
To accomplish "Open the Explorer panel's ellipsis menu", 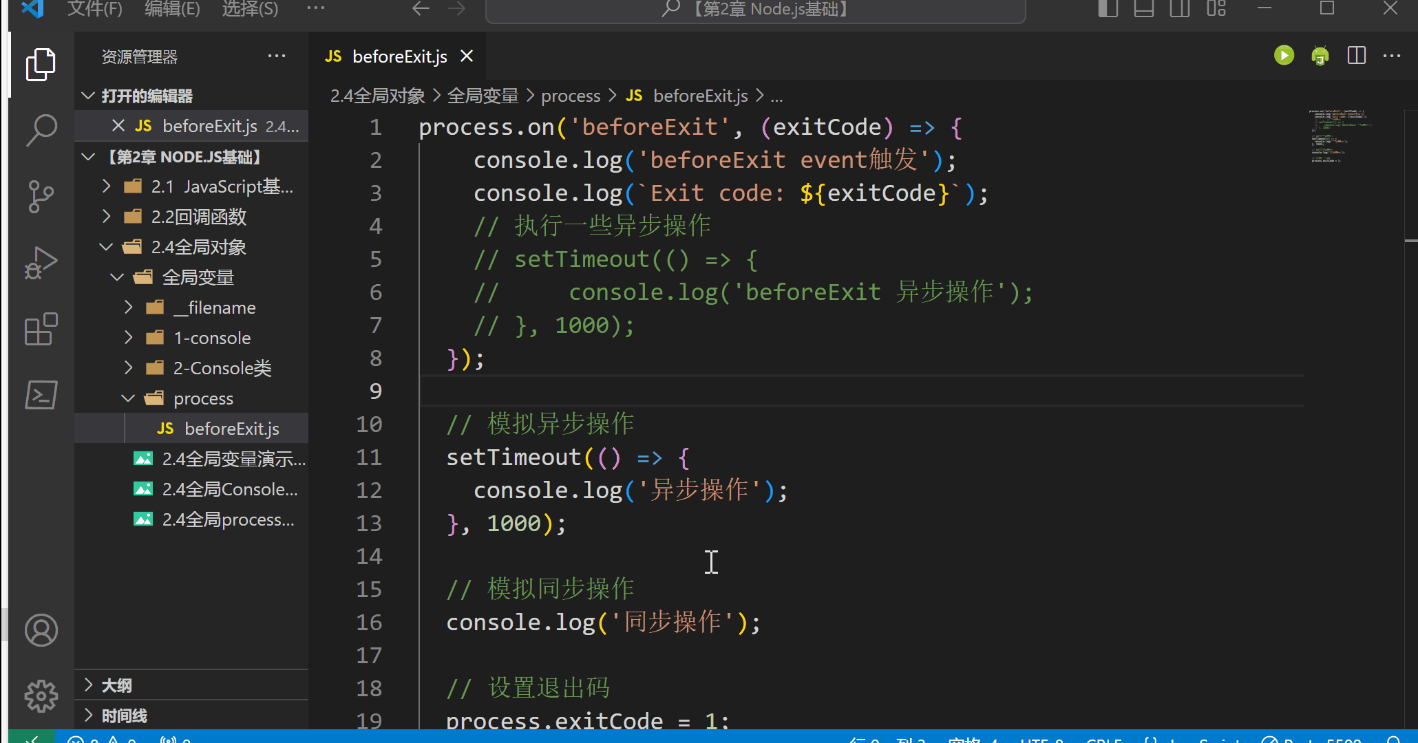I will coord(277,56).
